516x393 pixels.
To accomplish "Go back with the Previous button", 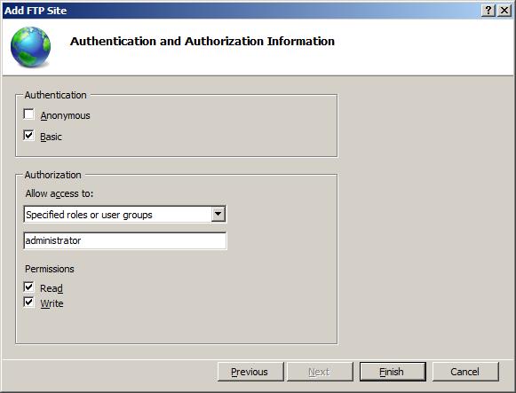I will [x=250, y=372].
